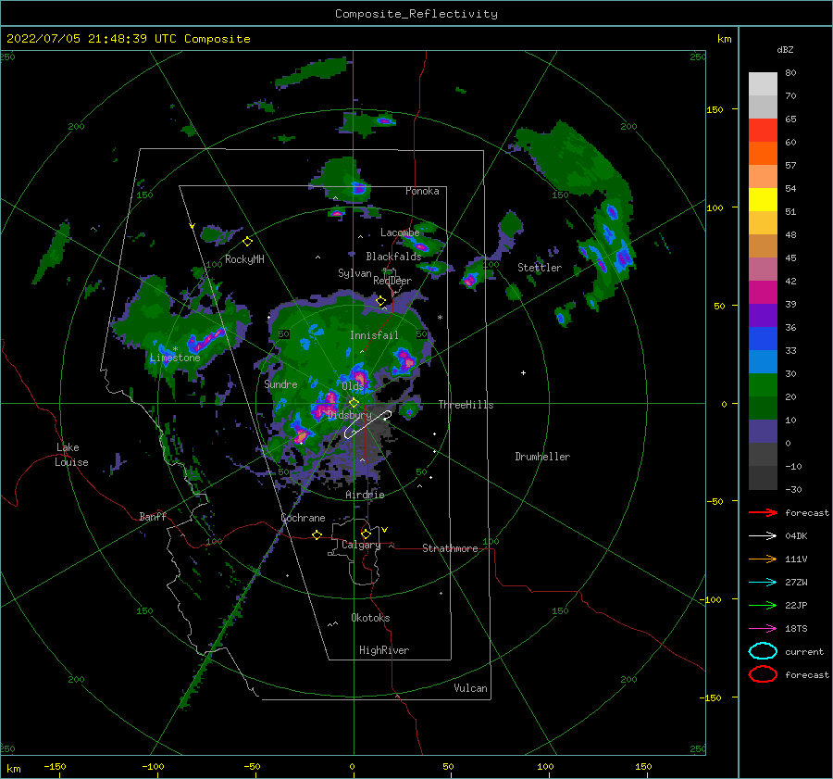Click the Blackfalds label

[x=393, y=257]
